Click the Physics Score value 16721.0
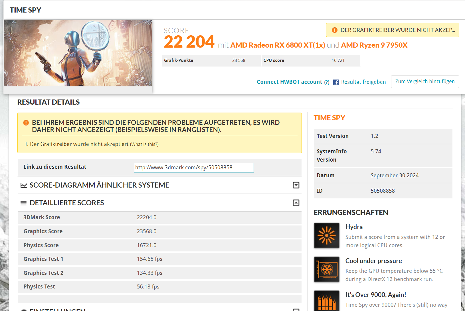This screenshot has height=311, width=465. (x=147, y=245)
